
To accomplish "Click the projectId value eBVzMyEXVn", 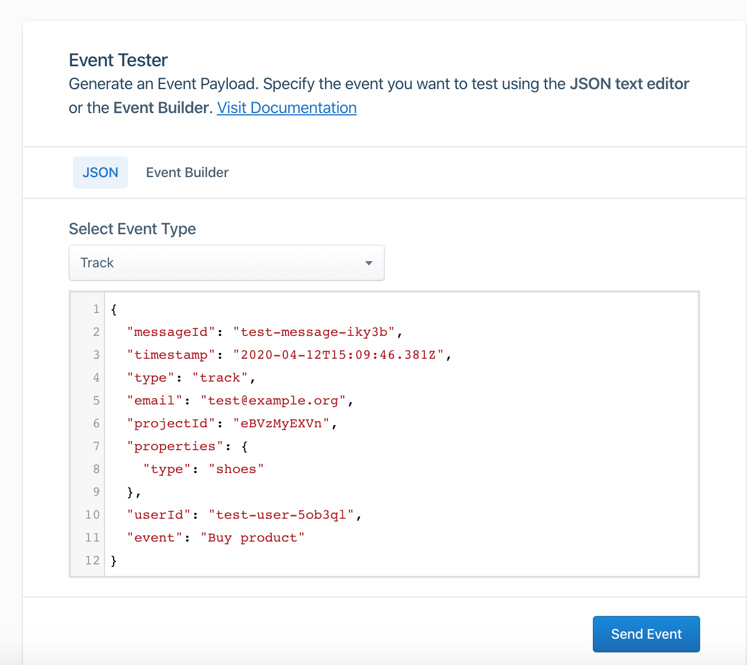I will click(281, 423).
